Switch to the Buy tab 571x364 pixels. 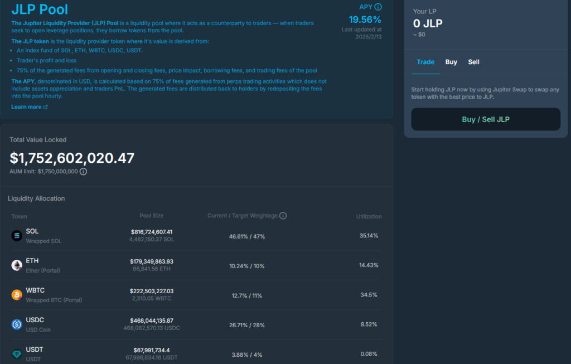[451, 62]
